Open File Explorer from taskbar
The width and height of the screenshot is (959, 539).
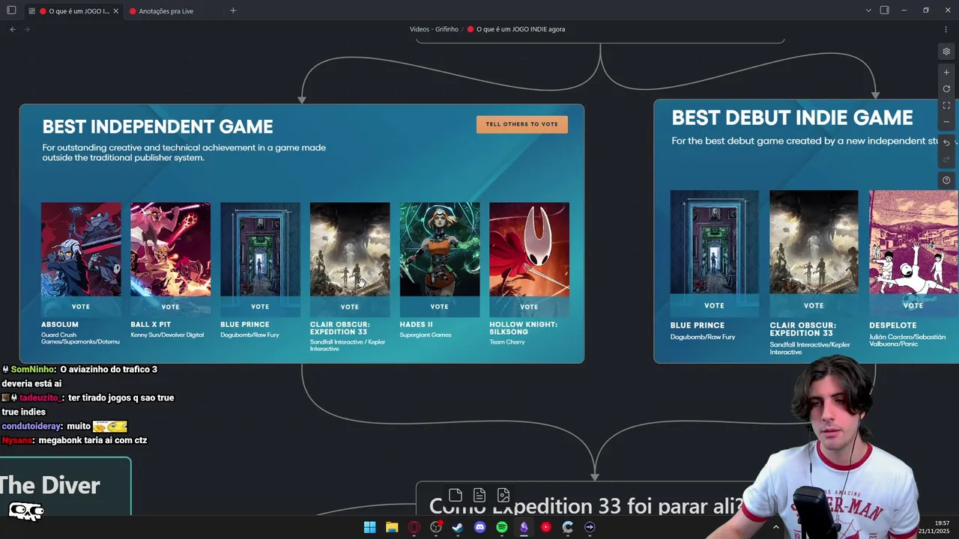click(392, 527)
